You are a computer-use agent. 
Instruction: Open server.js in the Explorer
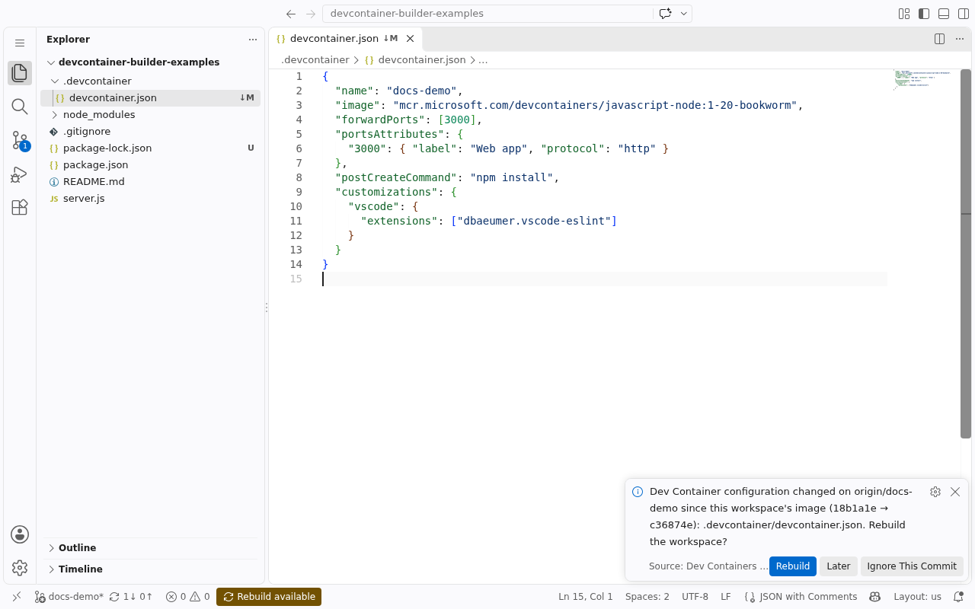pos(150,199)
